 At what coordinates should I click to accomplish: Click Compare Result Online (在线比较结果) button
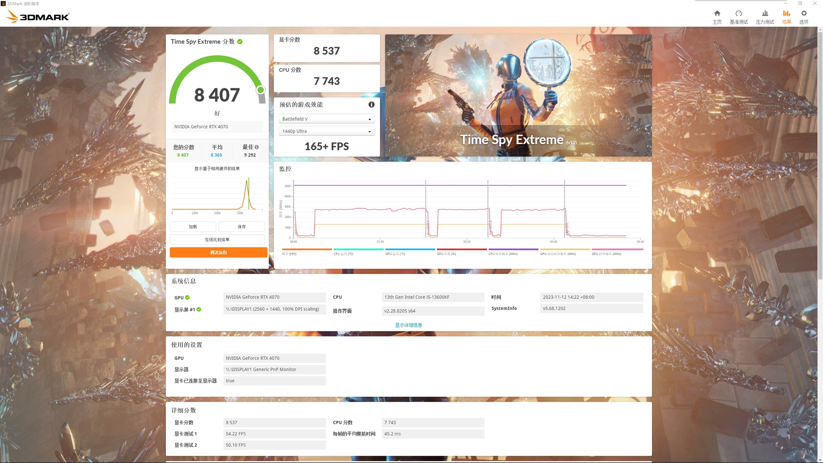[x=217, y=240]
